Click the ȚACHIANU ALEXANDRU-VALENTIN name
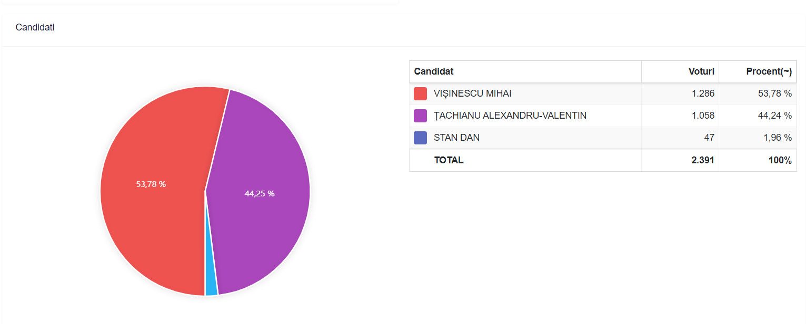Image resolution: width=806 pixels, height=324 pixels. click(x=510, y=116)
